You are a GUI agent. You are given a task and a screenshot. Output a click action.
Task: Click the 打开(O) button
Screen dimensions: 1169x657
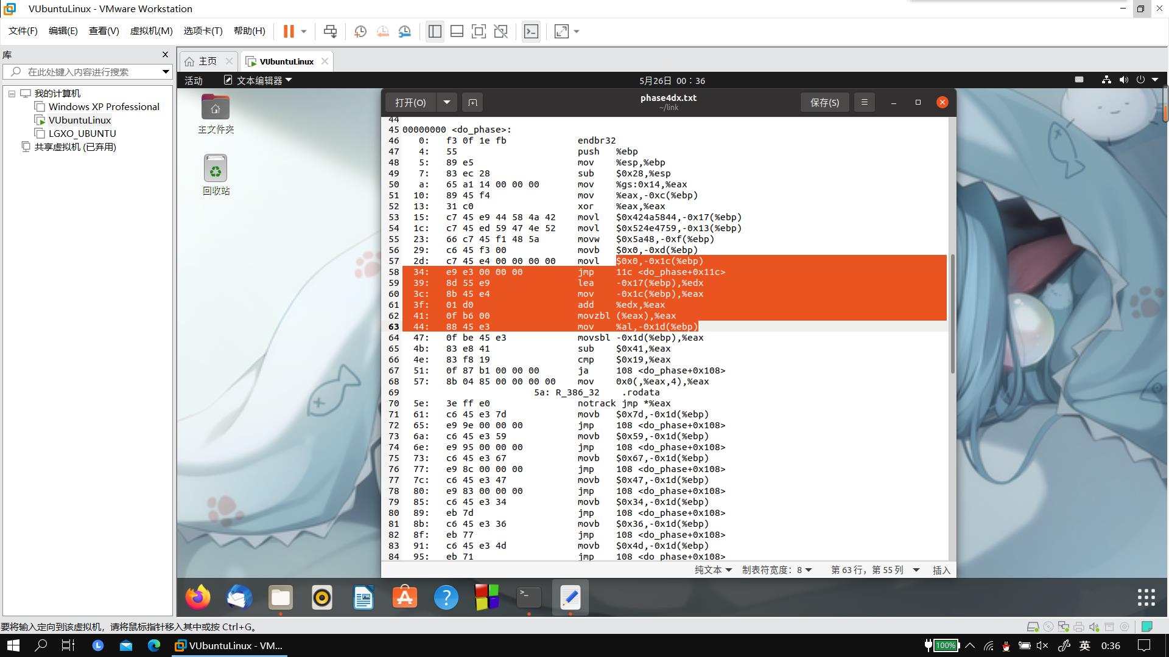[410, 102]
